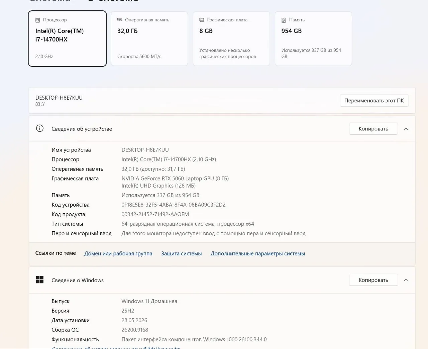
Task: Click the storage drive icon
Action: (x=284, y=20)
